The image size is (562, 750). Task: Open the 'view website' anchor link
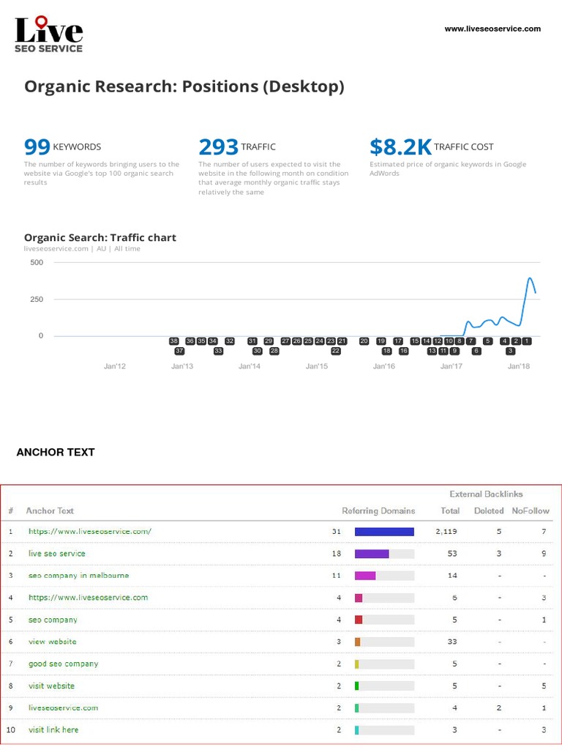[x=53, y=642]
